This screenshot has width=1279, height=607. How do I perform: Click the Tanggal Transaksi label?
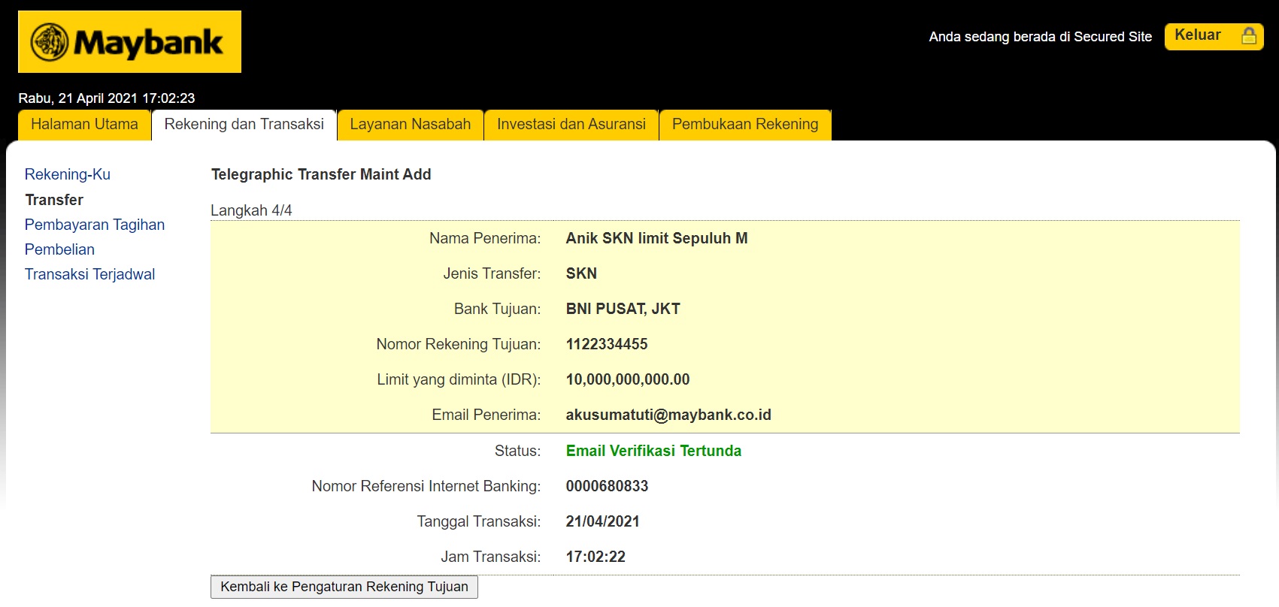coord(479,521)
